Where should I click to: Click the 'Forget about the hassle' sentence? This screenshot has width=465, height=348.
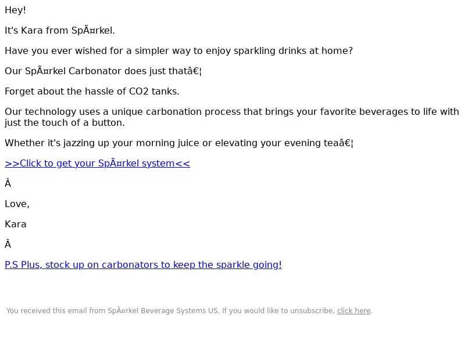click(x=92, y=92)
